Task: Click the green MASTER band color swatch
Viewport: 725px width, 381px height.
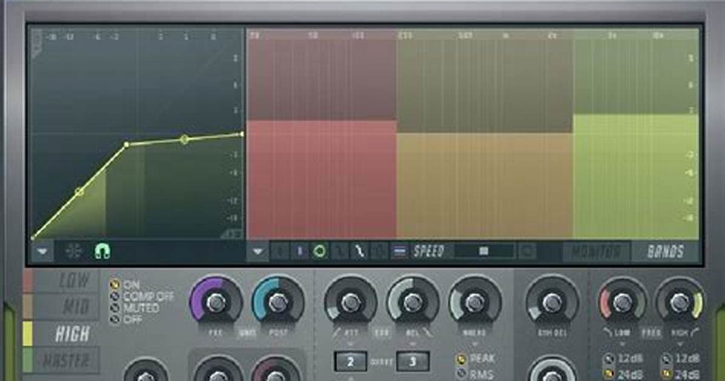Action: coord(28,360)
